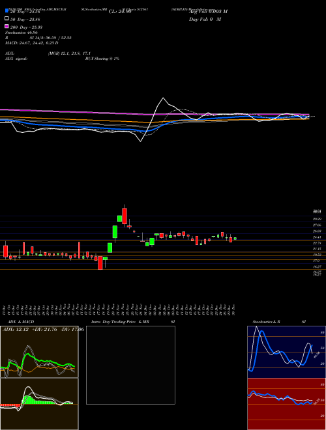Viewport: 326px width, 430px height.
Task: Open the blue Stochastics chart panel
Action: [286, 352]
